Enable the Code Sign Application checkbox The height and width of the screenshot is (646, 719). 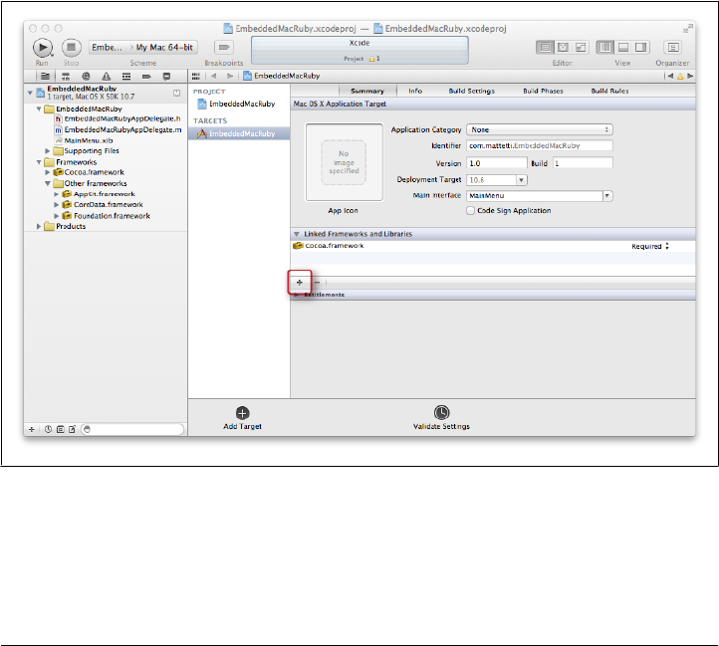point(470,210)
